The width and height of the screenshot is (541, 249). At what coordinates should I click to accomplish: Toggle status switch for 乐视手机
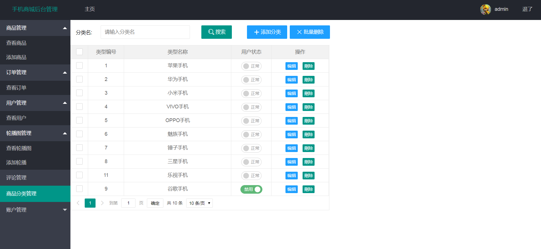point(251,176)
